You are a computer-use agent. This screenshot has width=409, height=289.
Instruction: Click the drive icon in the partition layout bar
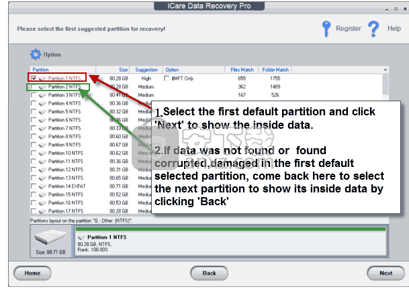pyautogui.click(x=82, y=237)
